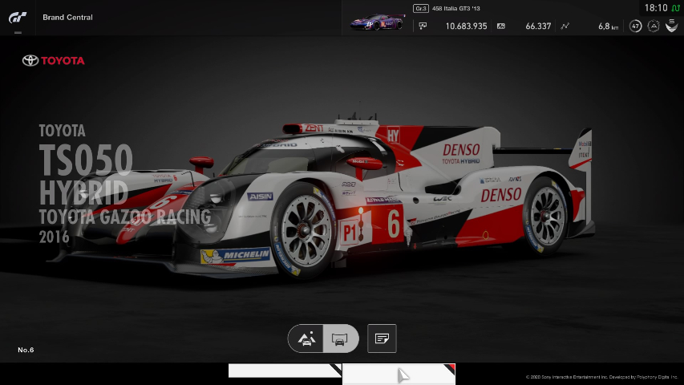Select the right white tab with red corner
The height and width of the screenshot is (385, 684).
tap(399, 374)
